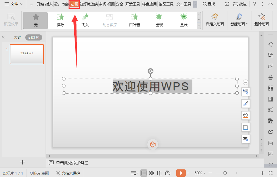This screenshot has height=177, width=277.
Task: Open the quick access toolbar dropdown
Action: pyautogui.click(x=31, y=4)
